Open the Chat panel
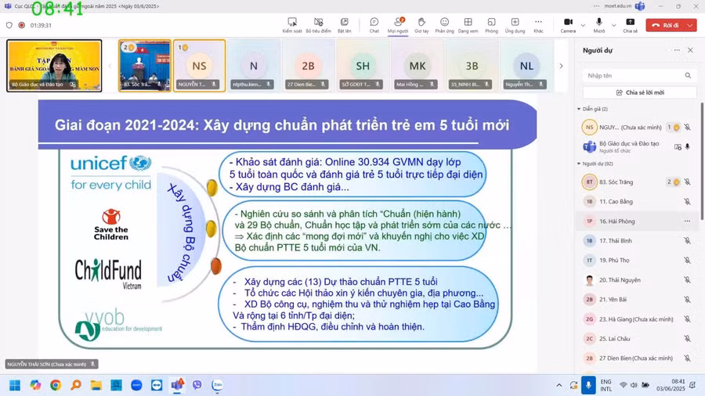 374,23
